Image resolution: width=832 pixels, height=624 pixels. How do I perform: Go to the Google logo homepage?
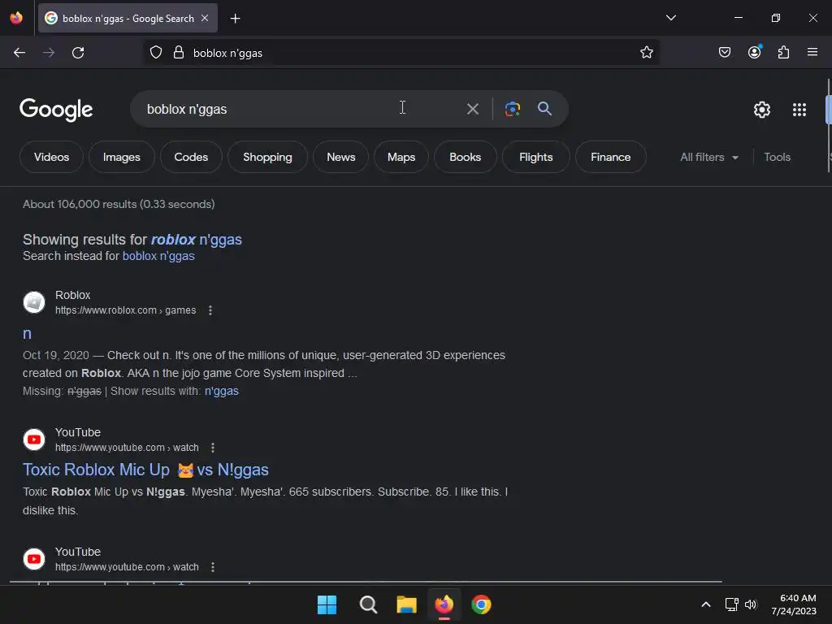click(56, 110)
